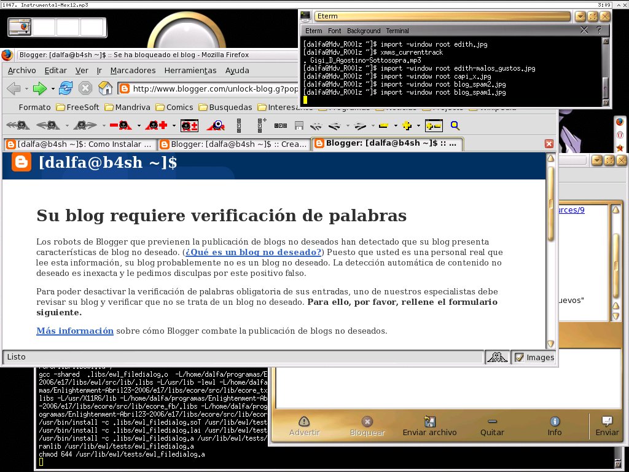Click the spider icon in Firefox status bar

(x=497, y=357)
